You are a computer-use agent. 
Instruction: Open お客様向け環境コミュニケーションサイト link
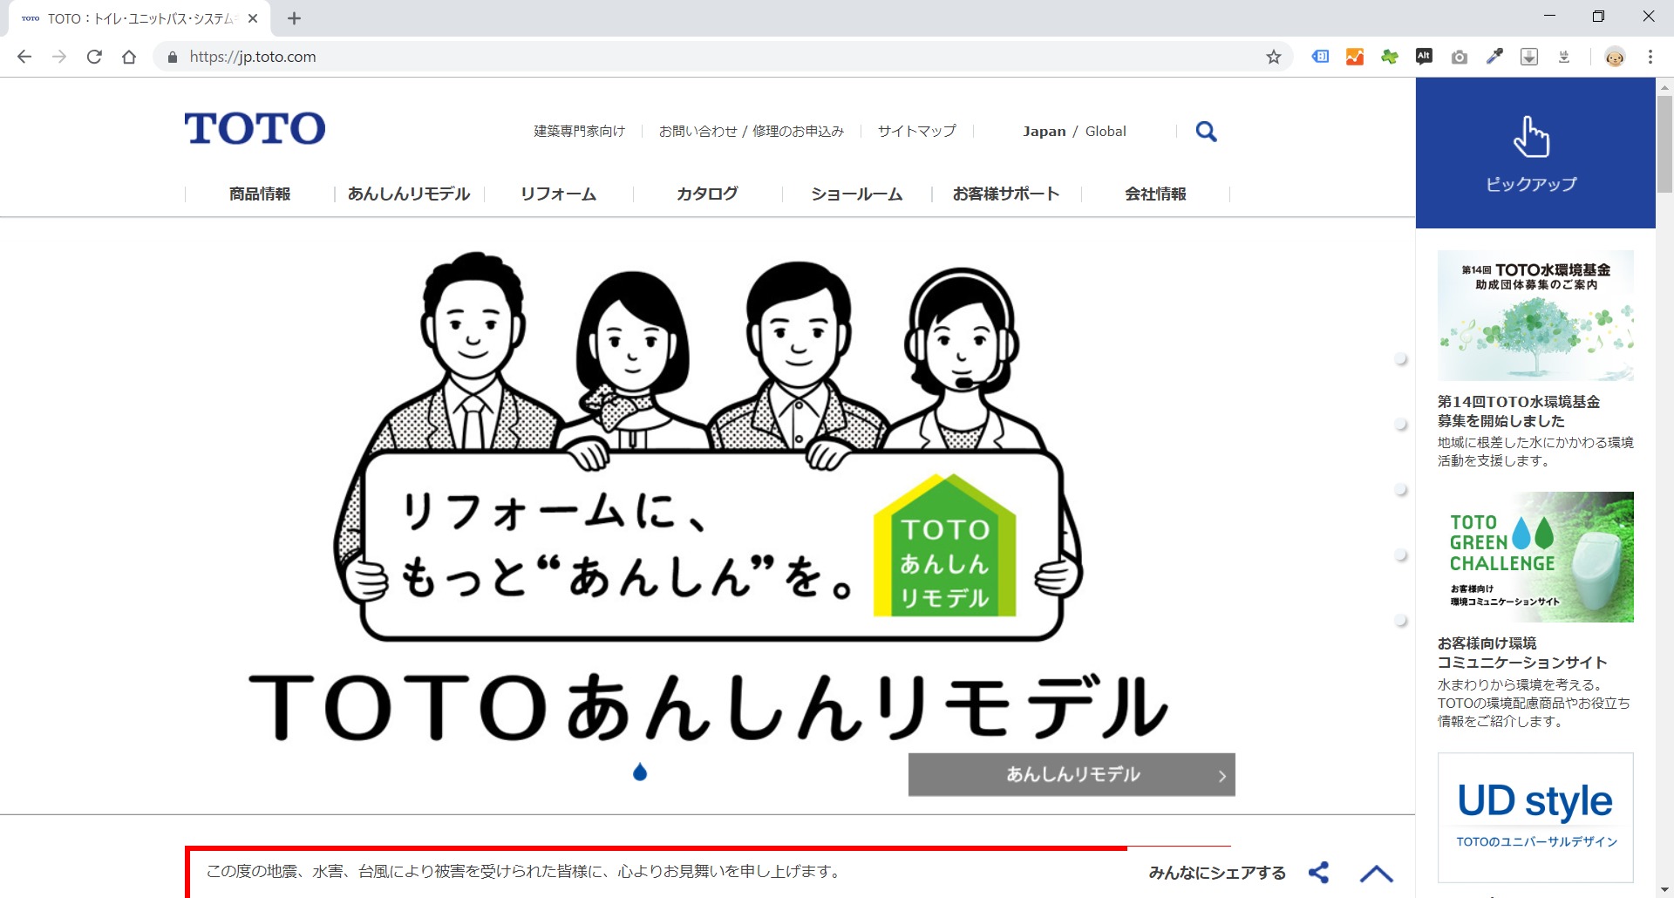click(1522, 653)
